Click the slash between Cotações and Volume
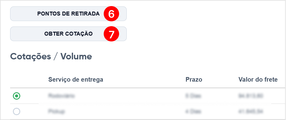The height and width of the screenshot is (120, 286). pos(56,57)
